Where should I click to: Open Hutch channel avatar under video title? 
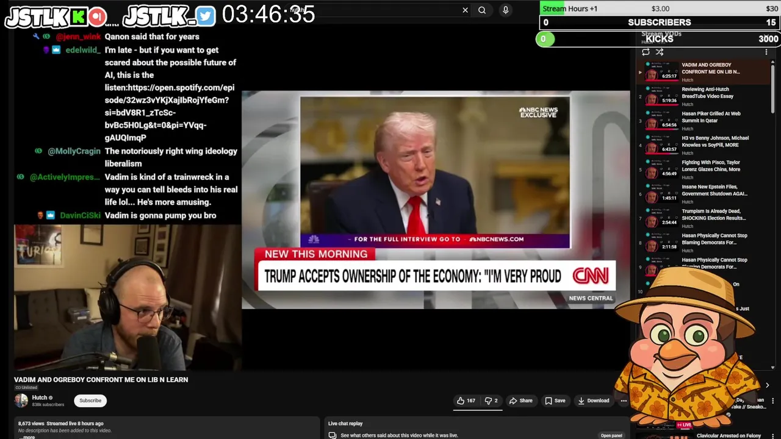coord(21,401)
